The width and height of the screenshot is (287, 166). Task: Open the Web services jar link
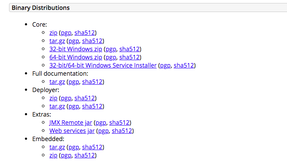point(72,131)
